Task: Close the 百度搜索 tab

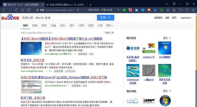Action: tap(43, 5)
